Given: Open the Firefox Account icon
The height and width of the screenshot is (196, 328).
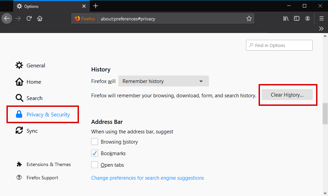Looking at the screenshot, I should 308,19.
